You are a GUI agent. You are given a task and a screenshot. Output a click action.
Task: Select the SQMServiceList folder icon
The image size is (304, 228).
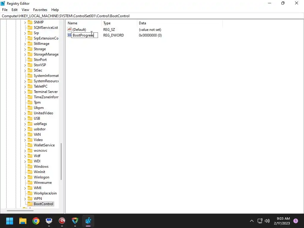pyautogui.click(x=30, y=27)
